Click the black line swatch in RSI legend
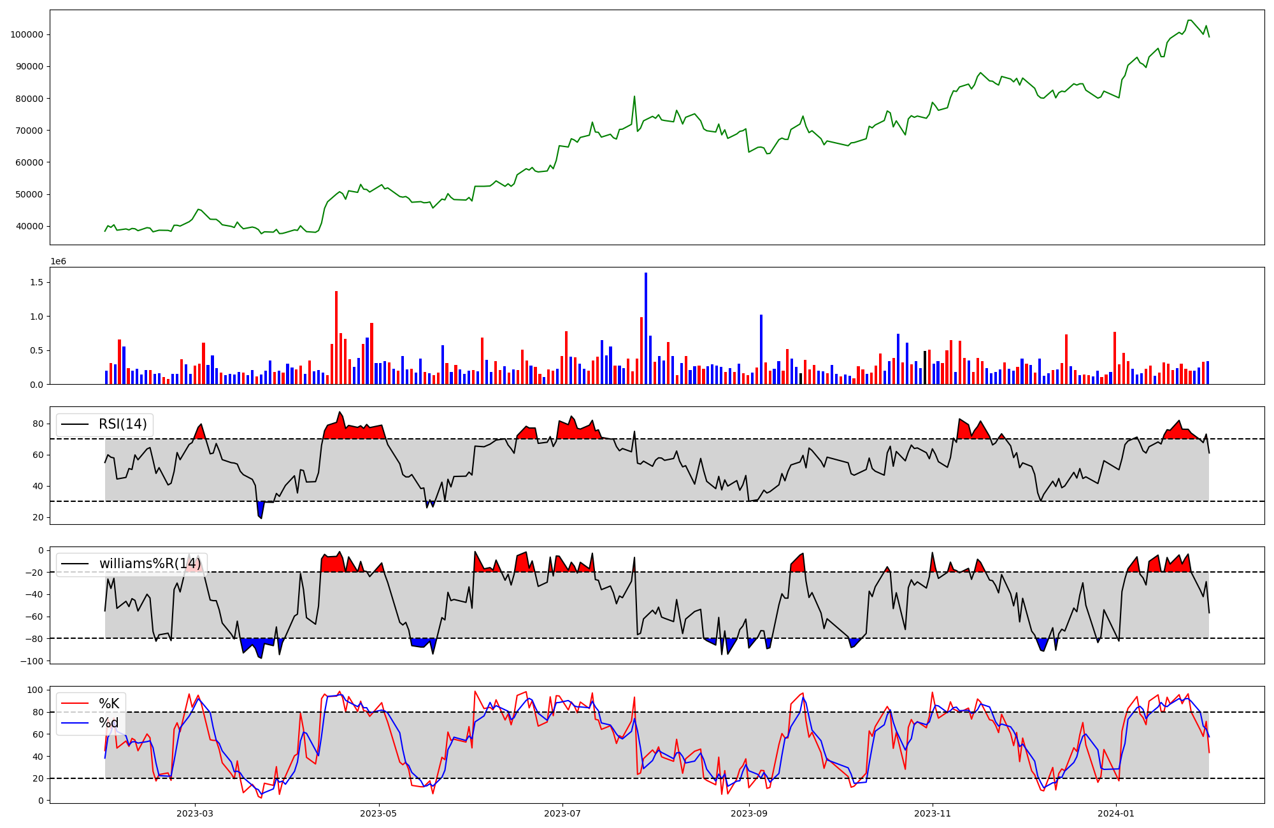This screenshot has width=1274, height=828. (x=75, y=424)
